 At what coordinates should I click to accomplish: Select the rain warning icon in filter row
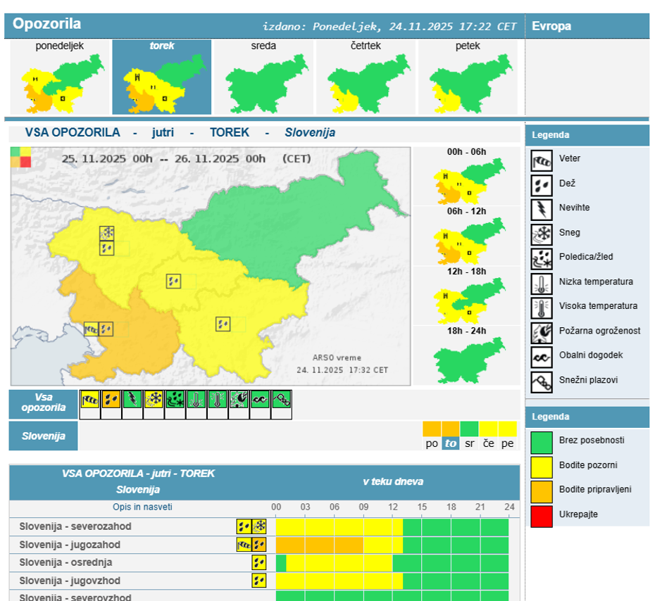pos(111,400)
